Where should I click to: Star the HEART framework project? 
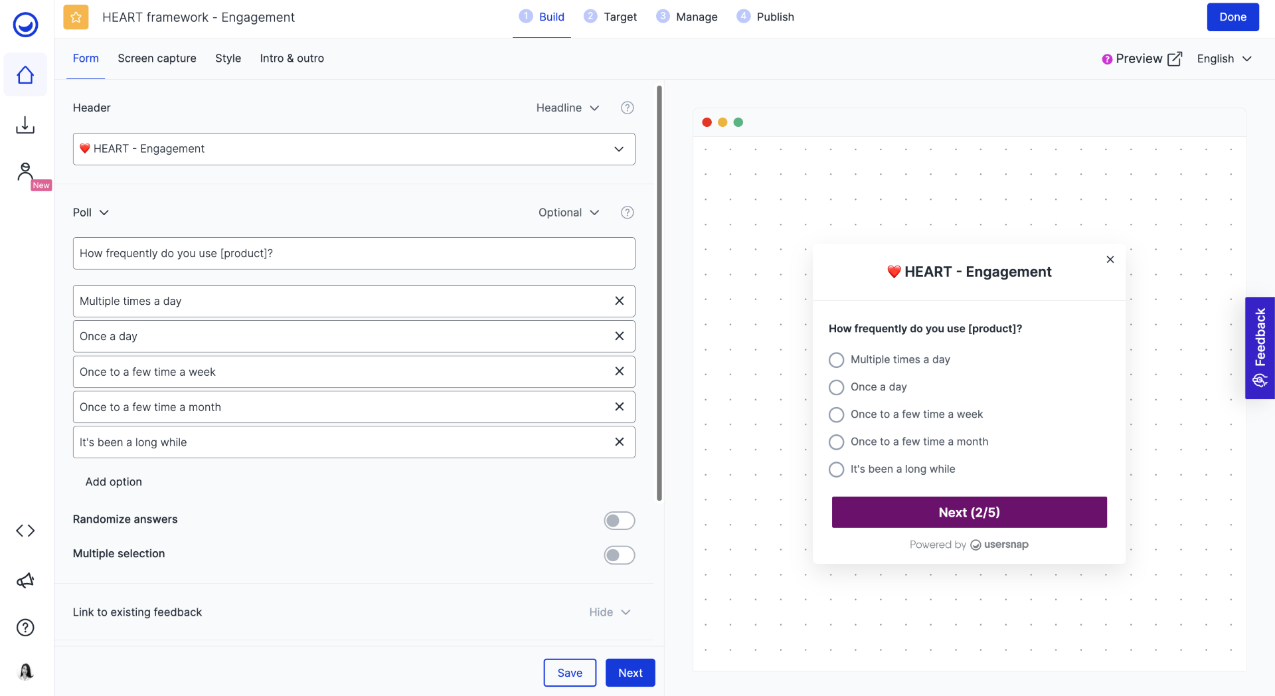[x=76, y=17]
